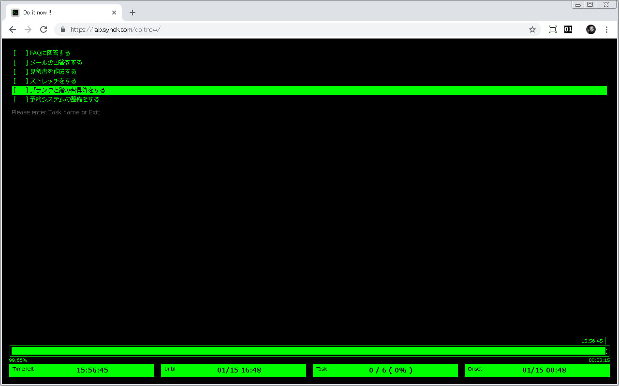Screen dimensions: 619x386
Task: Click the 99.66% progress label
Action: pyautogui.click(x=18, y=360)
